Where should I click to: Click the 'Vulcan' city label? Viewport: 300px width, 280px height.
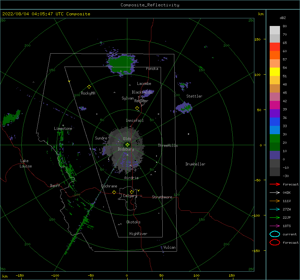(x=169, y=247)
